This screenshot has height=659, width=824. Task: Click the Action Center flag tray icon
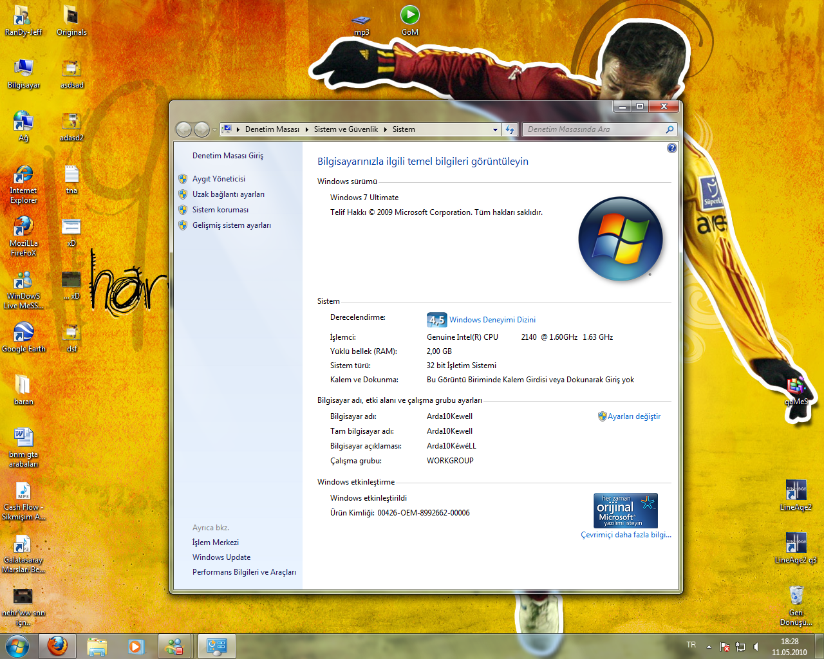click(724, 646)
